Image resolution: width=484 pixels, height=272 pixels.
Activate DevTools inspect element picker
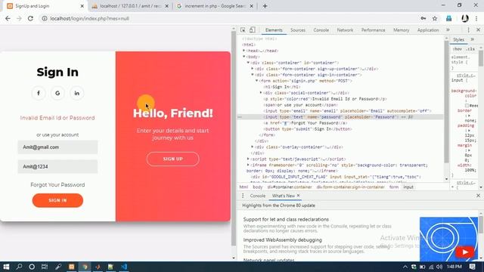point(243,30)
